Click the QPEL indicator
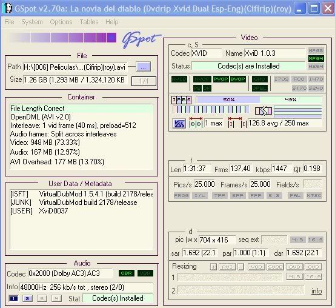 pos(260,88)
